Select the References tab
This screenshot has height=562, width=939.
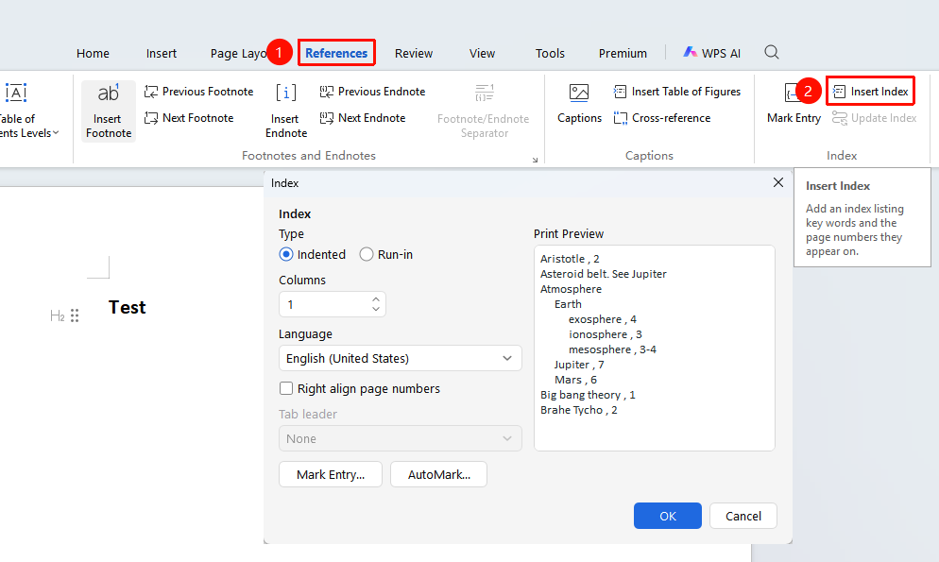[x=336, y=53]
